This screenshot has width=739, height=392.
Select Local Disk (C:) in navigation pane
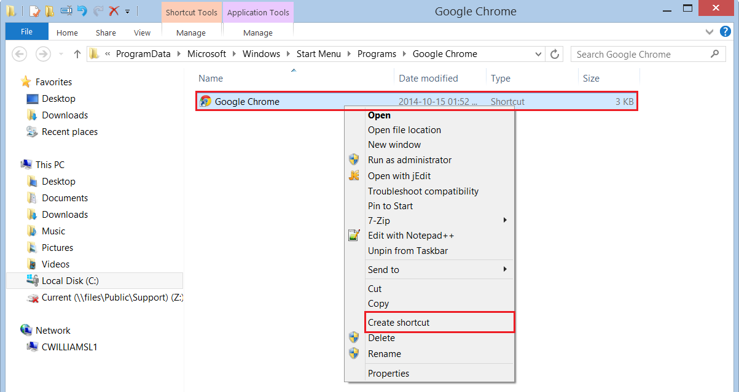pyautogui.click(x=70, y=280)
